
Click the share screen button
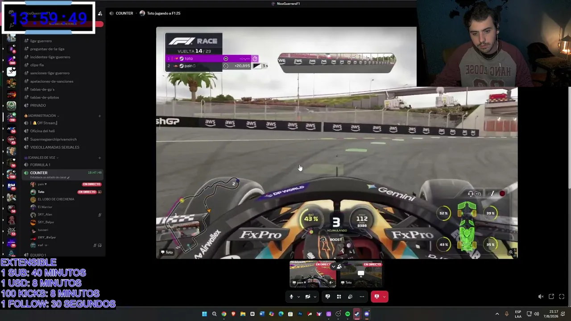327,296
